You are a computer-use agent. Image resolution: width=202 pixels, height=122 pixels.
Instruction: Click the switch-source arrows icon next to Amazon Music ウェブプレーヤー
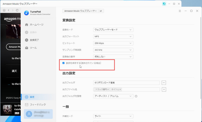click(101, 11)
